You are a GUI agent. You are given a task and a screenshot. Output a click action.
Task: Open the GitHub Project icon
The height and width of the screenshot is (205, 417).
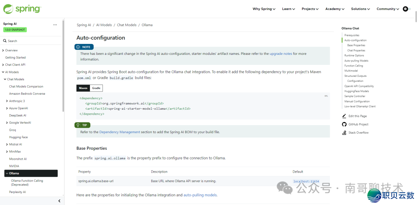(344, 124)
